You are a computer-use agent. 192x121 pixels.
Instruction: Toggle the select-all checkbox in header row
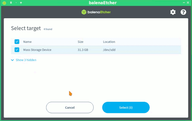pos(17,42)
